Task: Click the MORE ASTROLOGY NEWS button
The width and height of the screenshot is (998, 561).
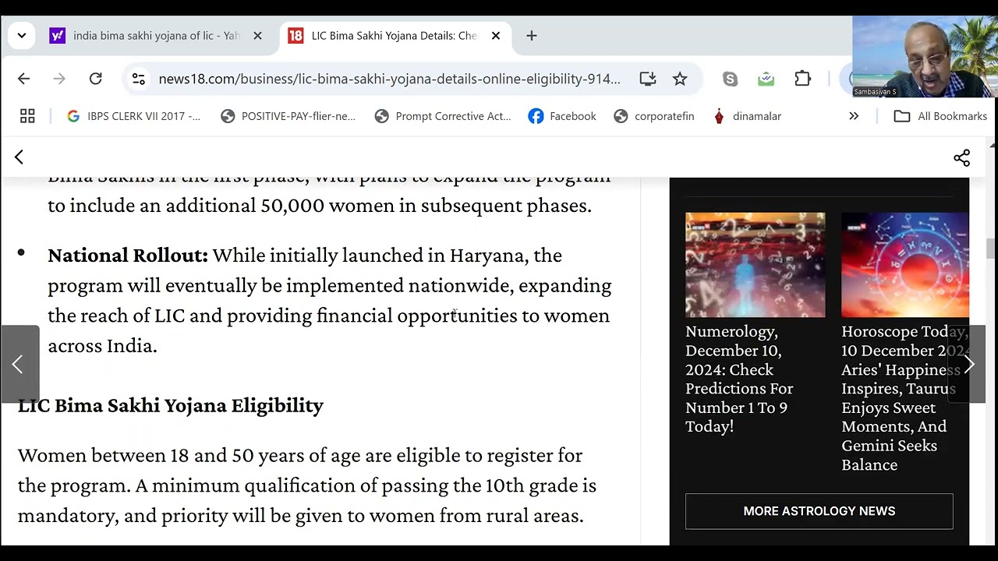Action: 819,511
